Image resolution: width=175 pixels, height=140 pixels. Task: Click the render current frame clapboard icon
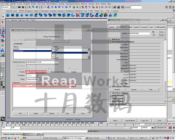point(115,7)
